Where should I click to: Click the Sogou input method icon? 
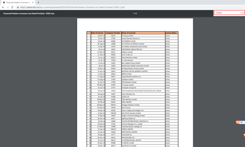point(237,122)
